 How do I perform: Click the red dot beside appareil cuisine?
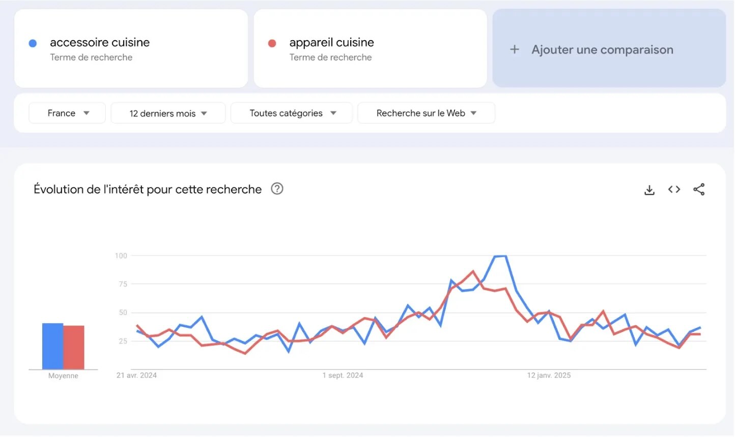tap(272, 43)
